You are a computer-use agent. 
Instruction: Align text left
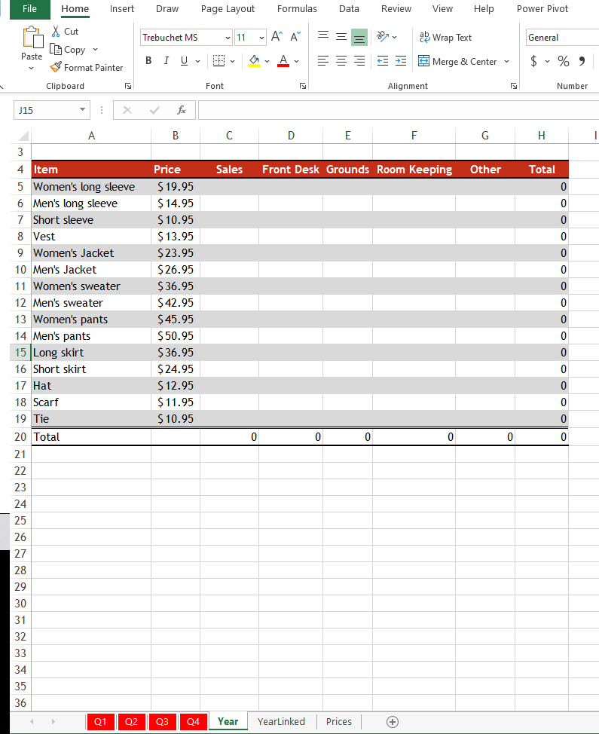pos(323,61)
